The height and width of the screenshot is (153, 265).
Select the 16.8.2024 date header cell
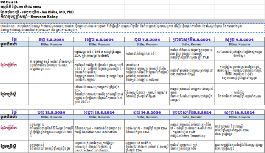239,112
